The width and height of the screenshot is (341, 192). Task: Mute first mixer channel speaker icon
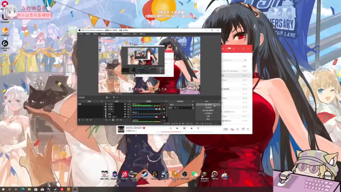[x=160, y=109]
